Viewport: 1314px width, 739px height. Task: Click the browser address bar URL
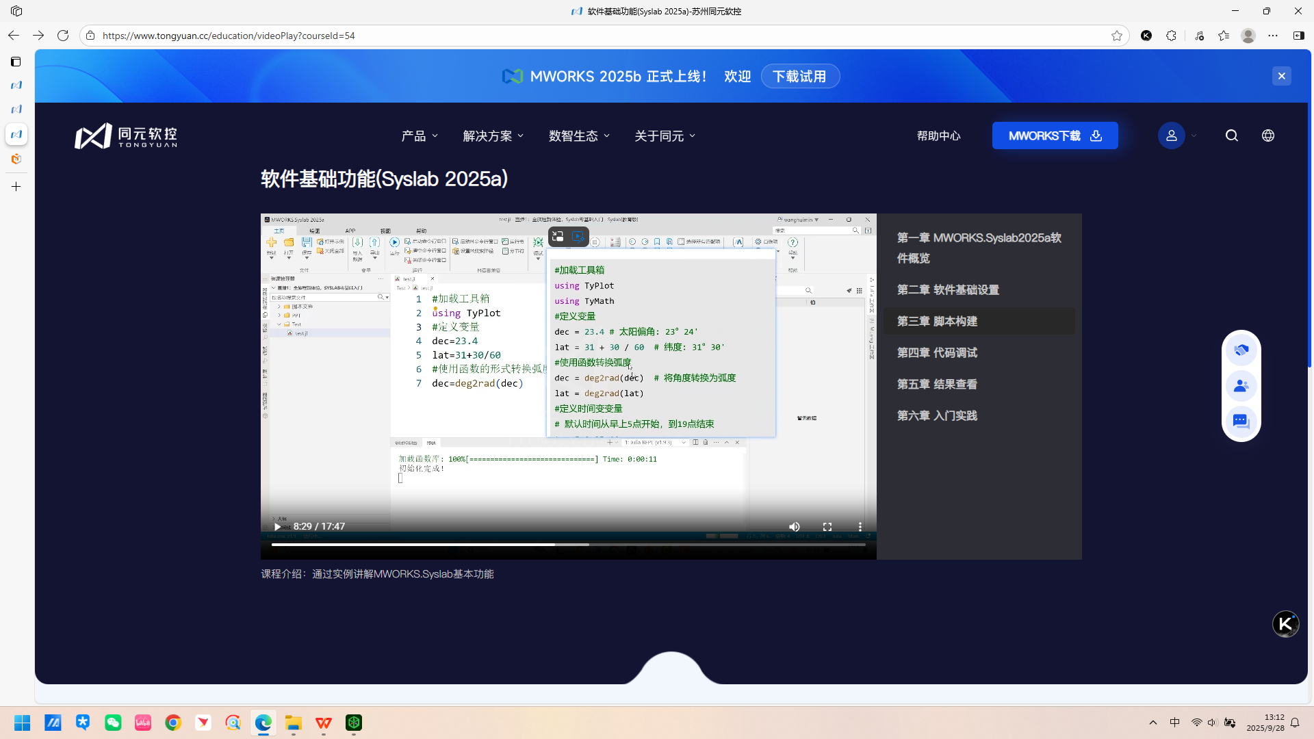(x=229, y=36)
